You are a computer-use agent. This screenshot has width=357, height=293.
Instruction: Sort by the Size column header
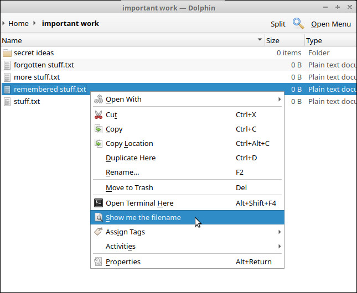[x=284, y=40]
